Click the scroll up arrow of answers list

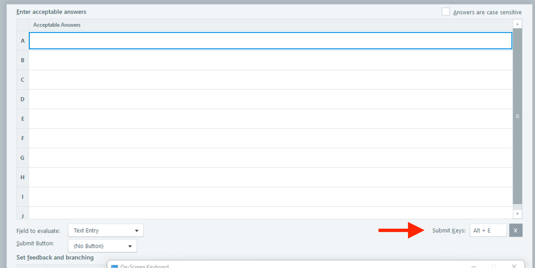click(517, 24)
